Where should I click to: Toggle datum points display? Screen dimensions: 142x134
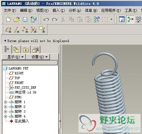coord(25,30)
